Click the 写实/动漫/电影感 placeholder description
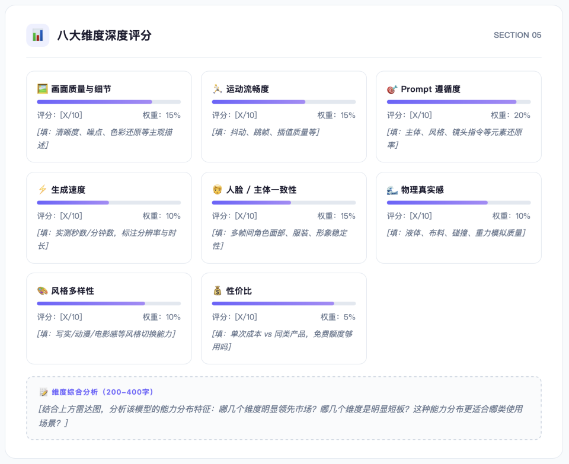 [106, 334]
